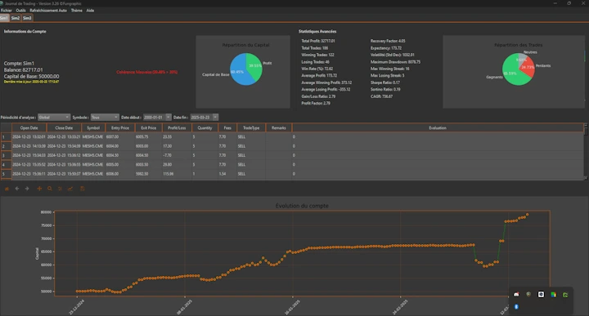Switch to the Sim2 tab
This screenshot has width=589, height=316.
[16, 18]
